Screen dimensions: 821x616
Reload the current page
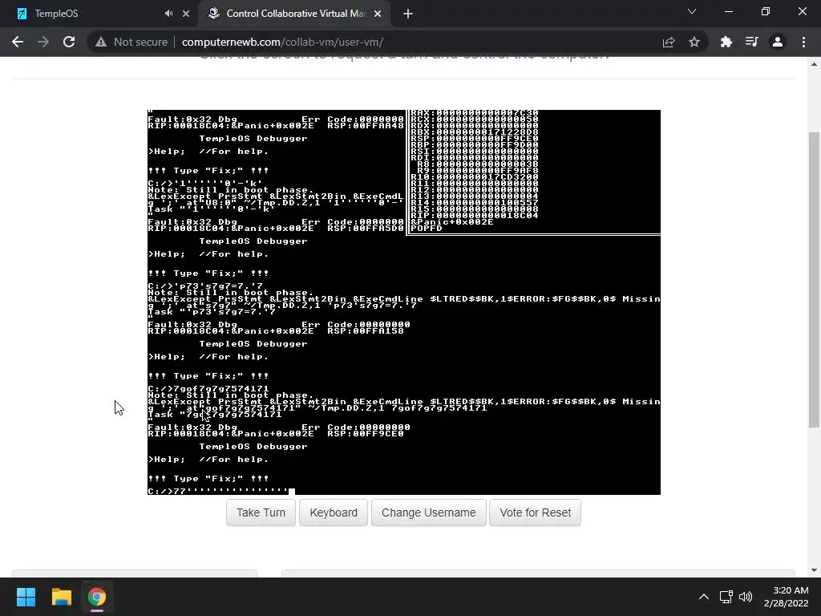tap(69, 42)
